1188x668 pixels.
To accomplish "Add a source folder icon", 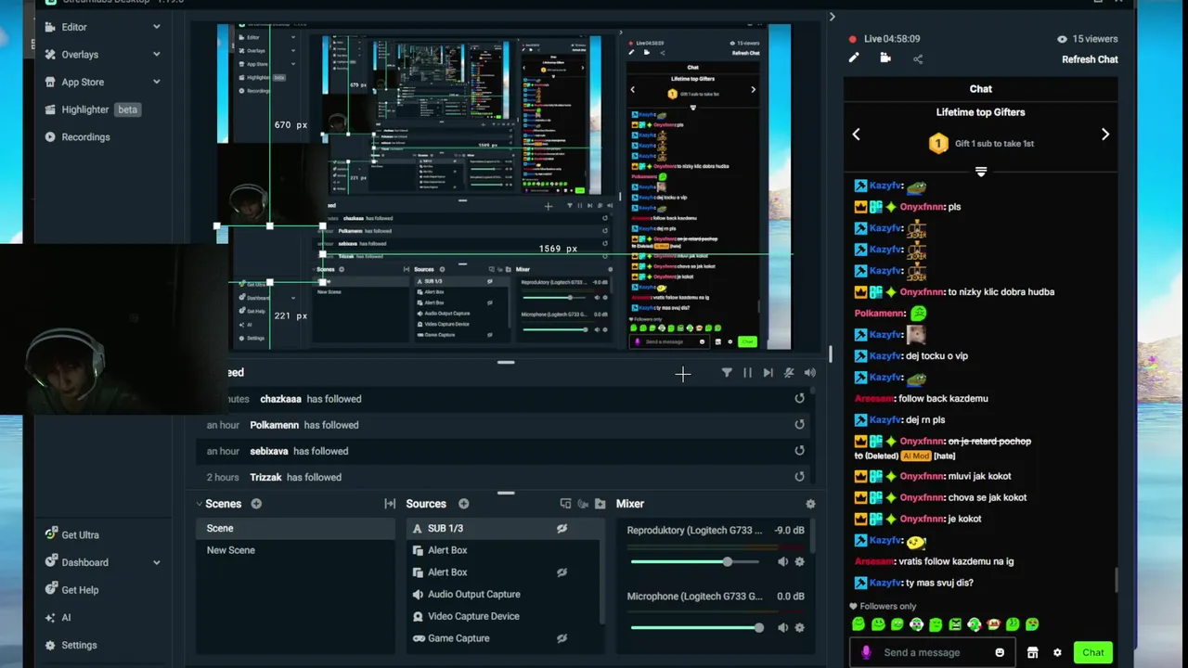I will point(600,504).
